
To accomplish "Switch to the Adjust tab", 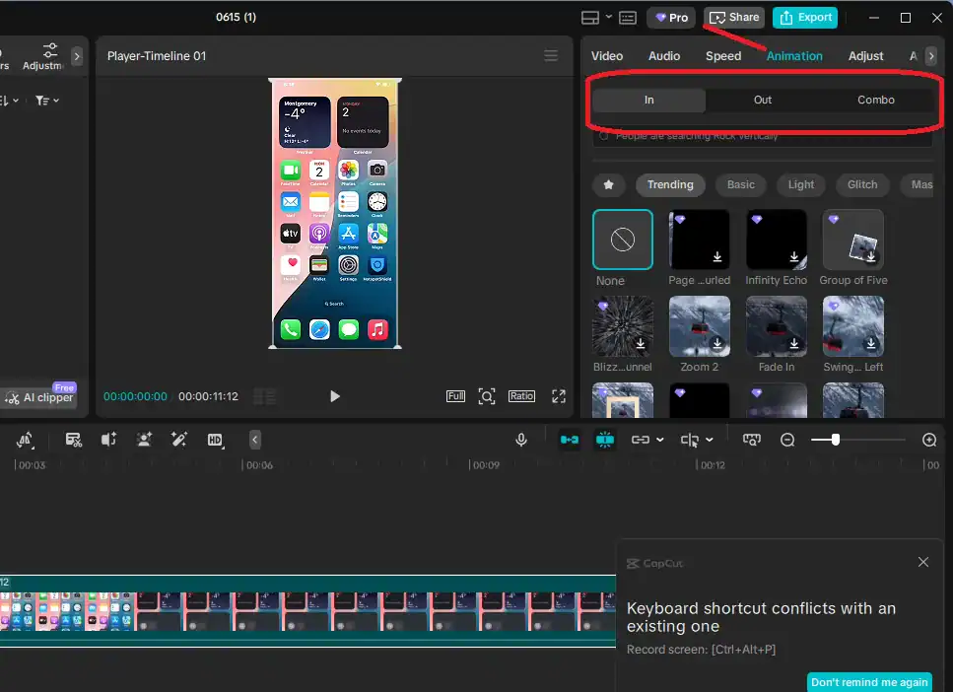I will pos(865,56).
